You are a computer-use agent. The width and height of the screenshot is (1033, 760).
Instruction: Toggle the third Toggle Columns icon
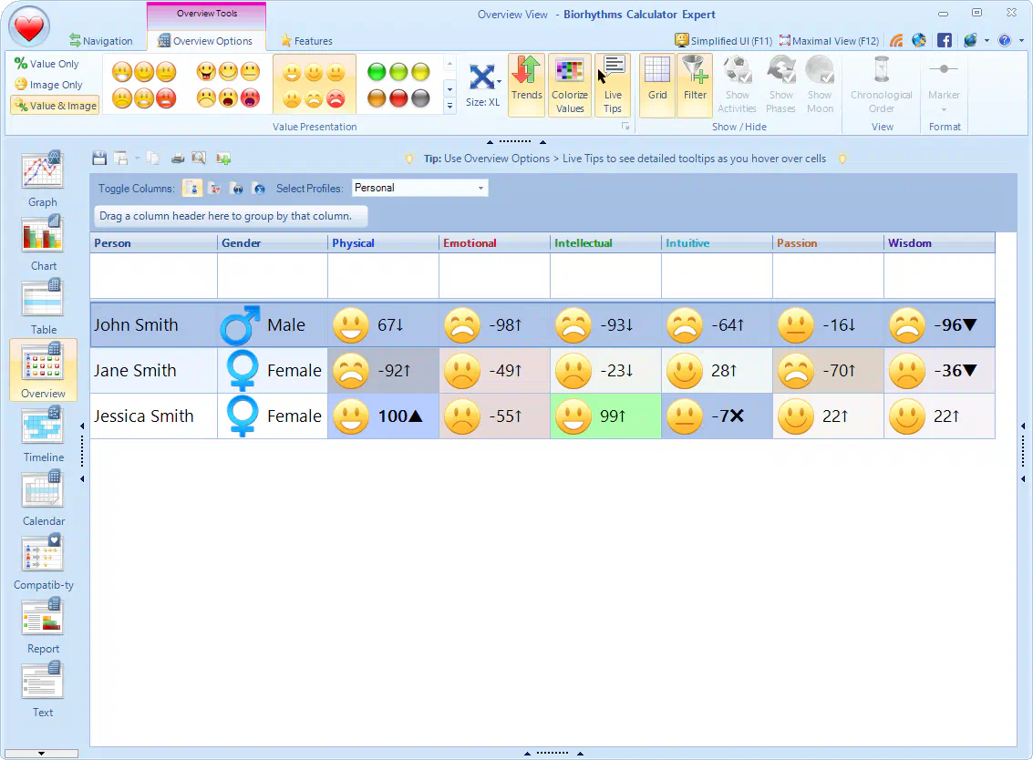coord(237,189)
